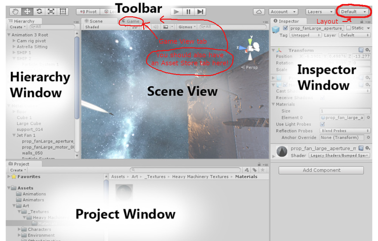Toggle the object active checkbox in Inspector
378x241 pixels.
point(285,28)
